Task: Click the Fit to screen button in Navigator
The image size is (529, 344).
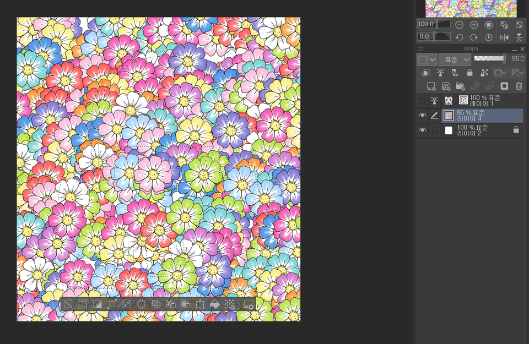Action: pyautogui.click(x=505, y=24)
